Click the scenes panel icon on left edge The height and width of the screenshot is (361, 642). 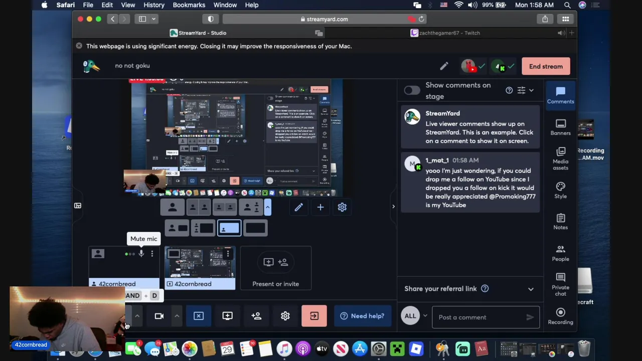[x=78, y=206]
